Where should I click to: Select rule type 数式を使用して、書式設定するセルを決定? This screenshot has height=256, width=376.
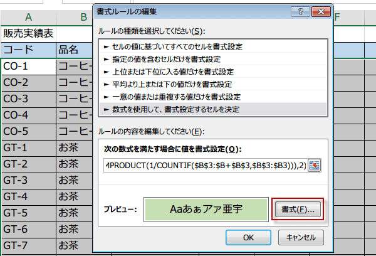213,109
